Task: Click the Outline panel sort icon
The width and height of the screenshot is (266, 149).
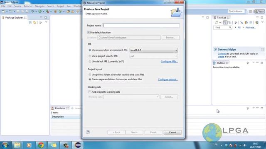Action: click(248, 63)
